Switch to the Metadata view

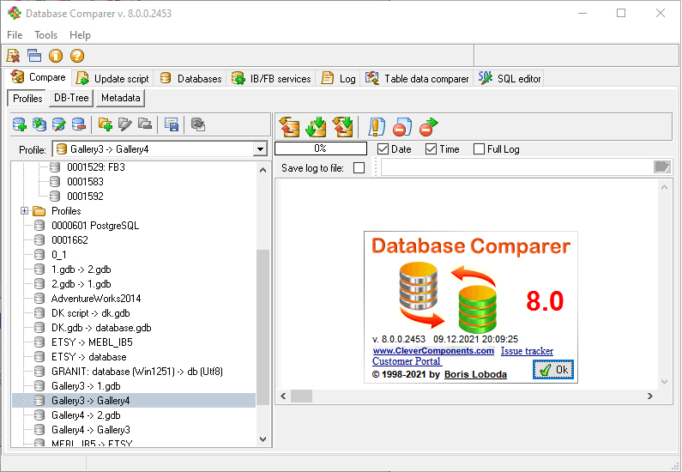coord(120,99)
